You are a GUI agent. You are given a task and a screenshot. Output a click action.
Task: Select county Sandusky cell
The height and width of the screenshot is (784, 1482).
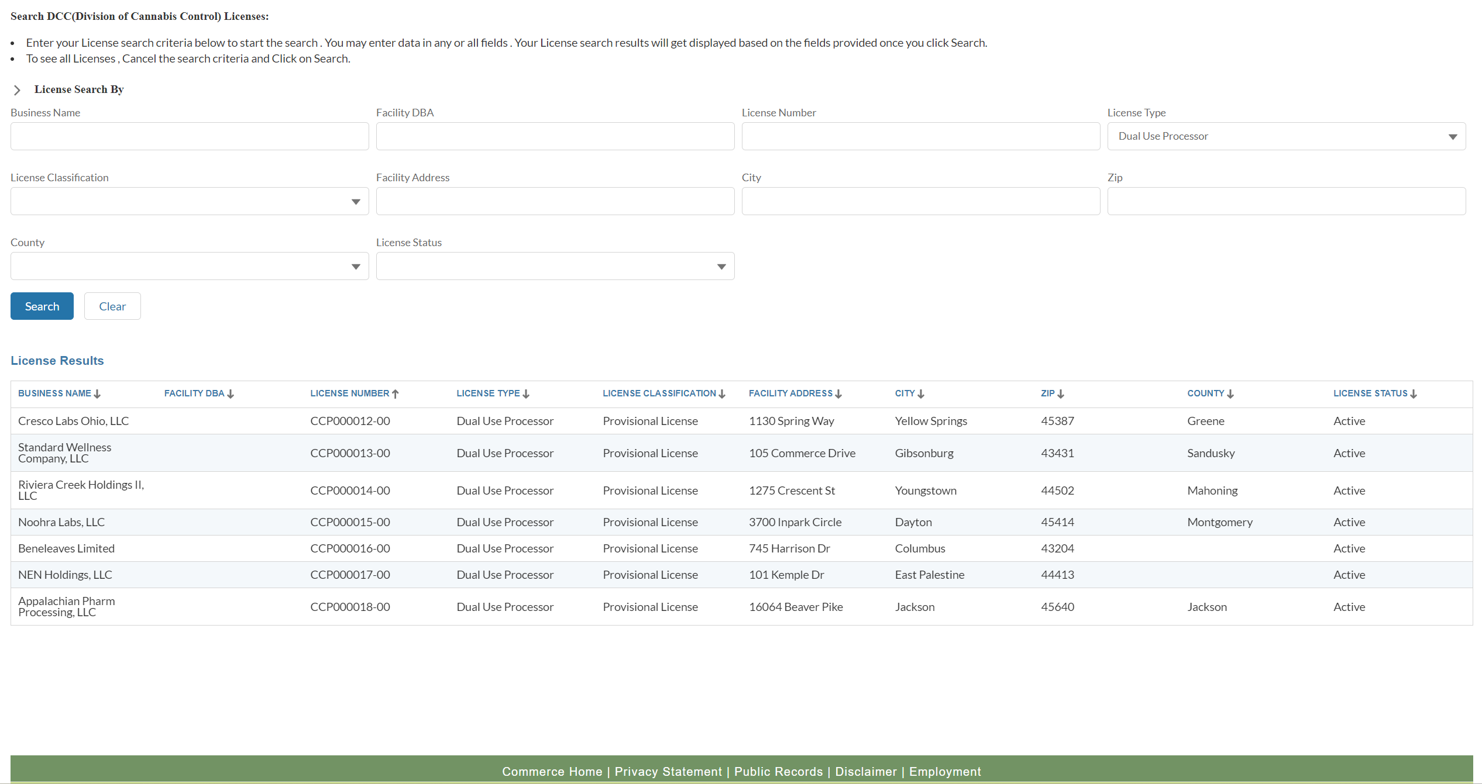(1211, 453)
